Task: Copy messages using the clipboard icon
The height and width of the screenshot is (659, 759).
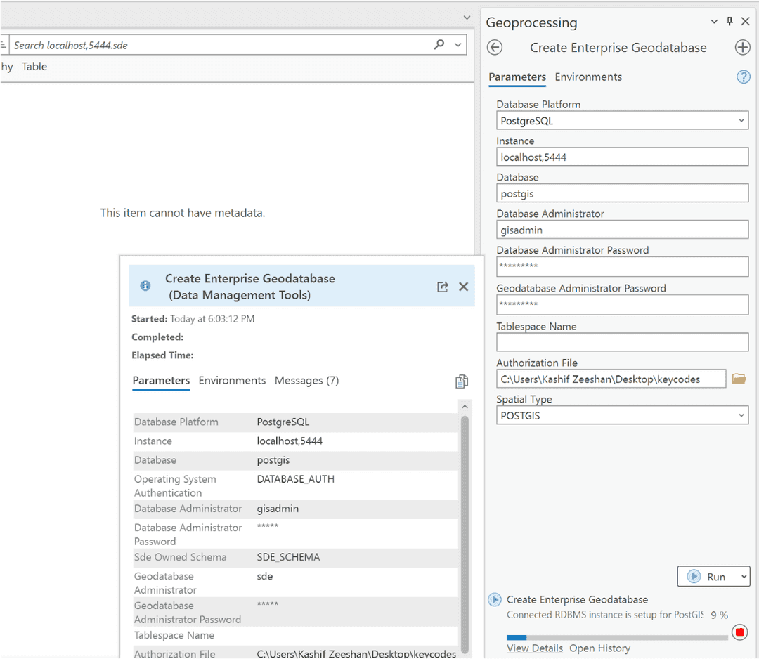Action: tap(462, 381)
